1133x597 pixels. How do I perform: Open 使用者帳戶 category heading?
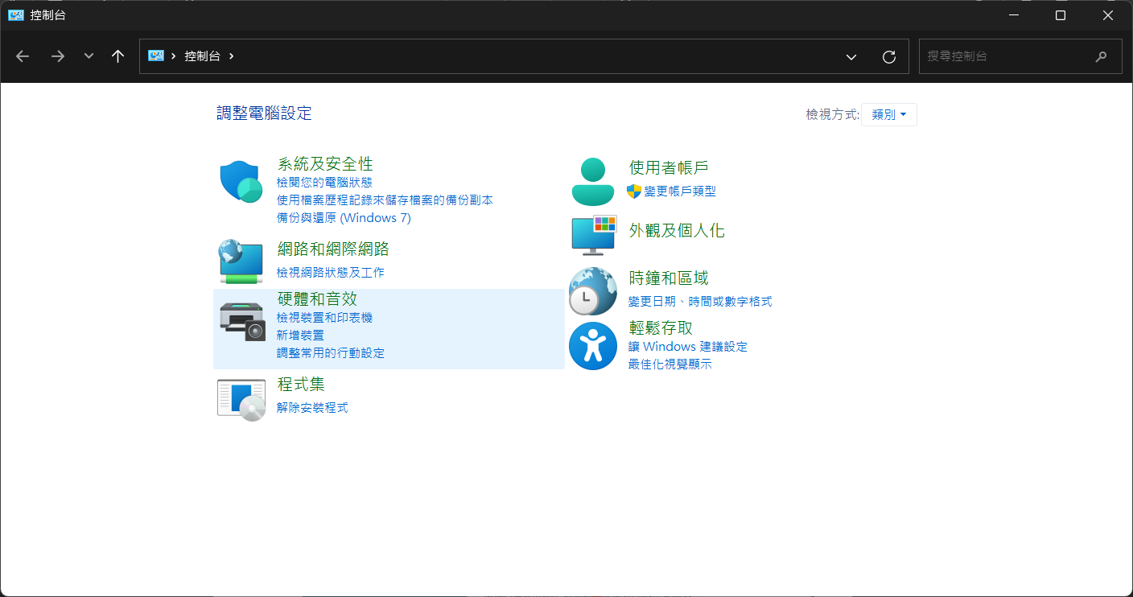point(669,167)
